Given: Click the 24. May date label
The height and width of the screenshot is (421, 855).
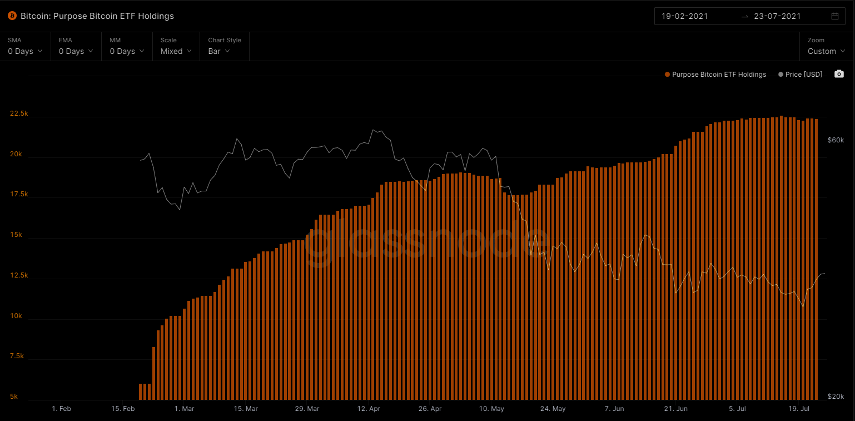Looking at the screenshot, I should point(553,409).
